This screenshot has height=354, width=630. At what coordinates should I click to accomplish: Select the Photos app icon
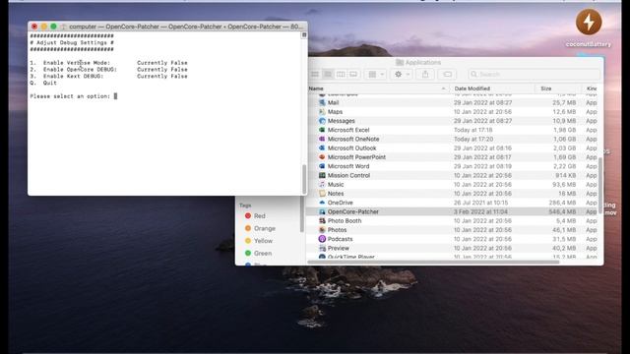click(322, 230)
